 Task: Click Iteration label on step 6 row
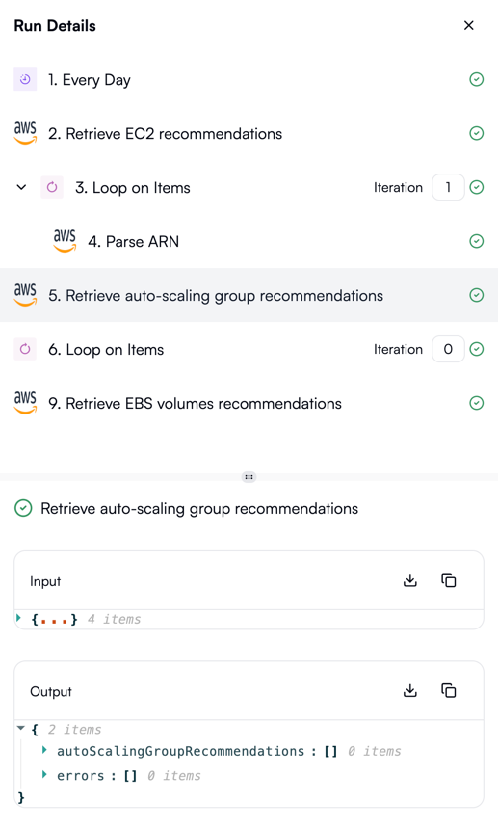click(x=398, y=349)
